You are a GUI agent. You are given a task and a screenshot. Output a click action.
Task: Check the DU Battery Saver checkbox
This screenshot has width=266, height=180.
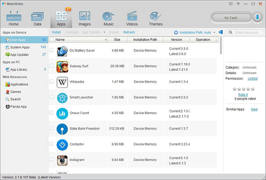[51, 50]
